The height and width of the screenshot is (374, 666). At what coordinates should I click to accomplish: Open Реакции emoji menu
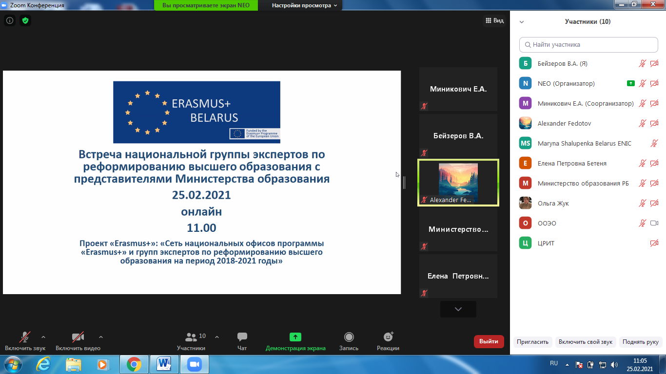[388, 341]
